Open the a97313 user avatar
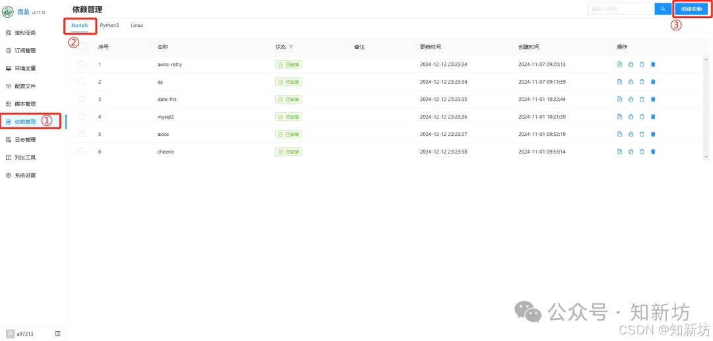This screenshot has width=713, height=341. (x=11, y=334)
